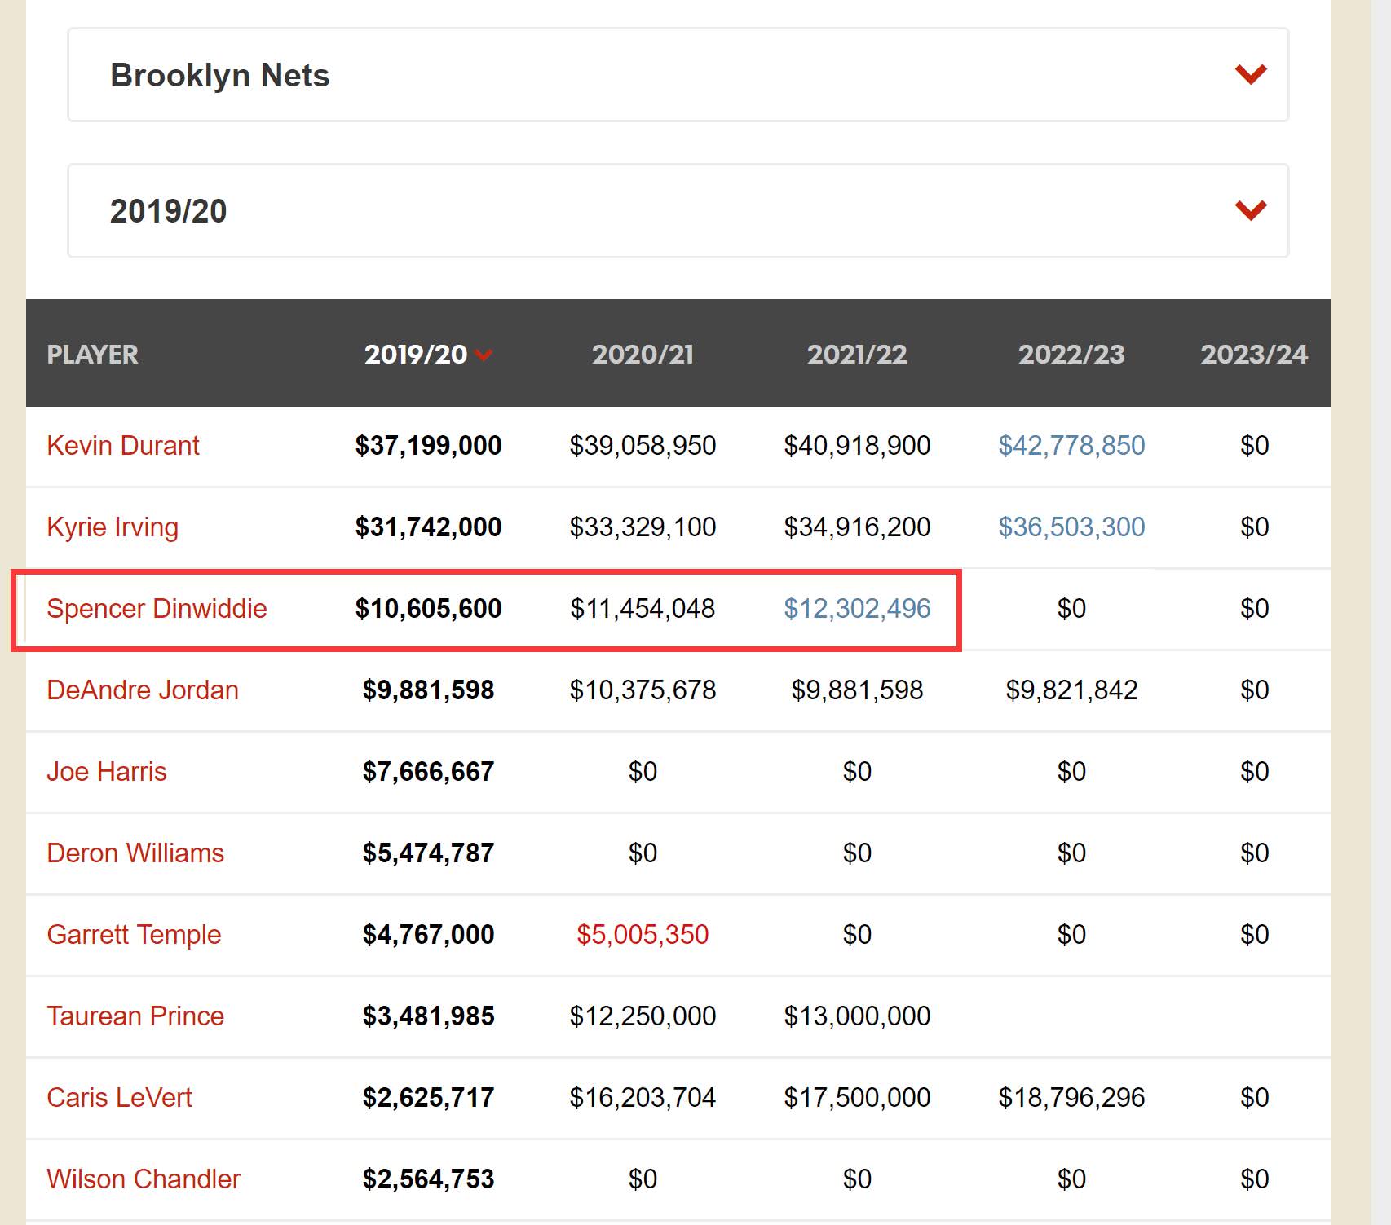This screenshot has height=1225, width=1391.
Task: Open Deron Williams player link
Action: (135, 853)
